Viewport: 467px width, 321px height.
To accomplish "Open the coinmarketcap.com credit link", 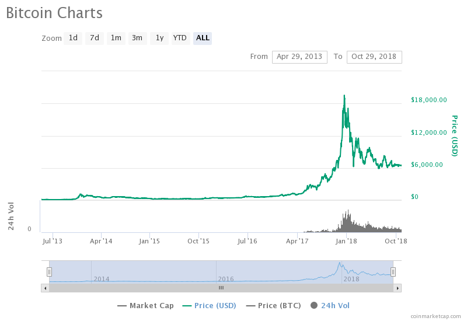I will pyautogui.click(x=435, y=316).
